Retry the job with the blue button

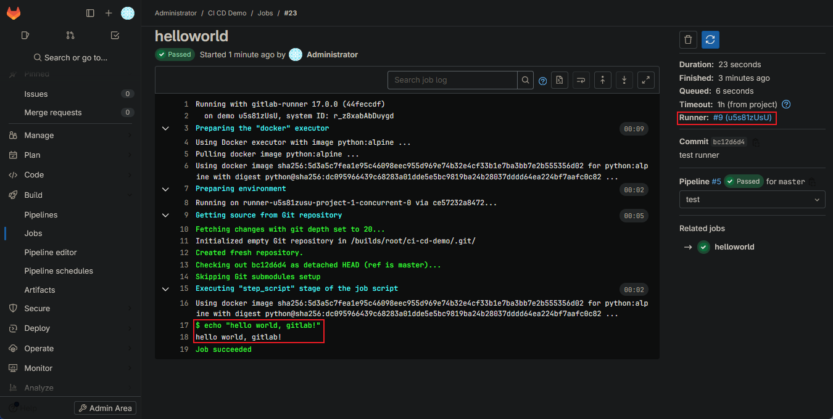tap(710, 40)
